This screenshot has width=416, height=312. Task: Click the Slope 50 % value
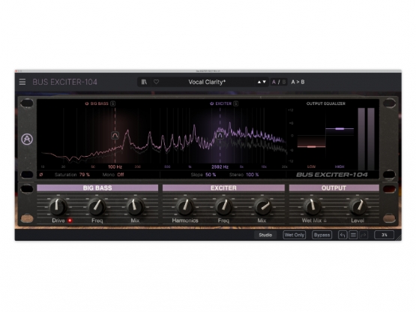211,175
